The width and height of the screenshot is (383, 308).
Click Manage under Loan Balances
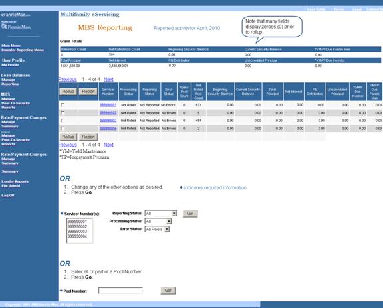(x=8, y=80)
